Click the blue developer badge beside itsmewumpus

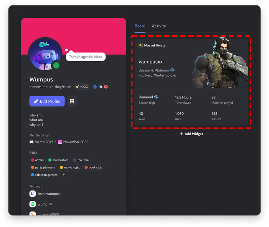point(95,86)
